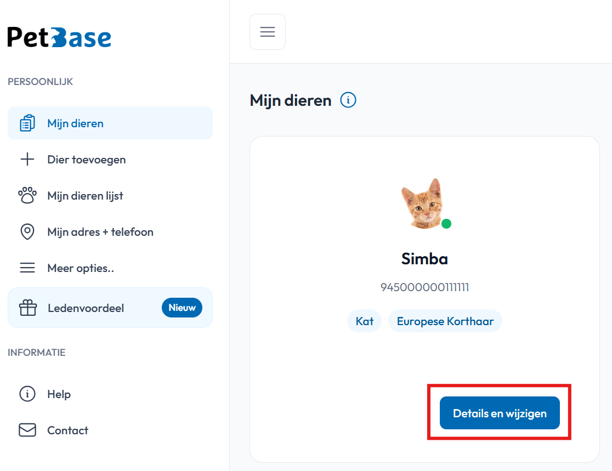Click the Help info circle icon

click(27, 394)
